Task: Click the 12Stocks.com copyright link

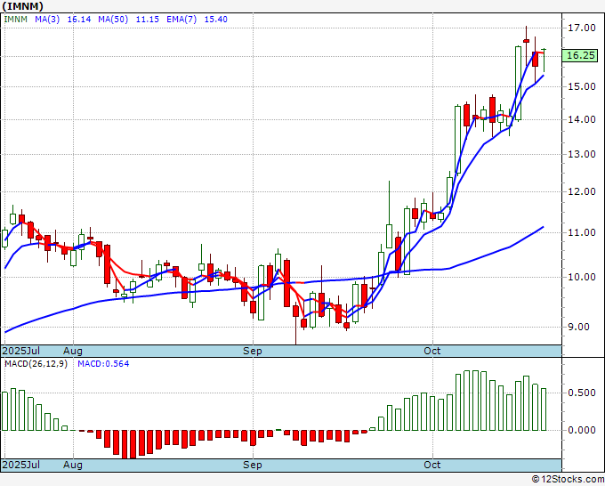Action: [x=568, y=480]
